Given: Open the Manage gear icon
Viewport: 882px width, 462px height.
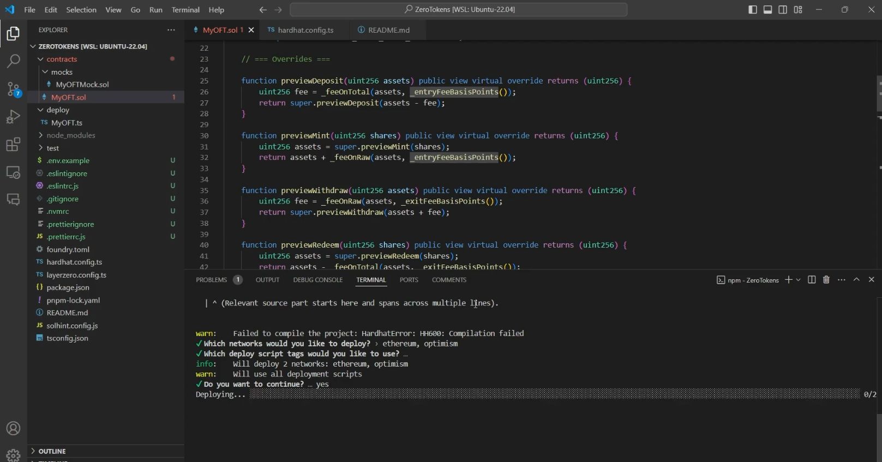Looking at the screenshot, I should (x=13, y=454).
